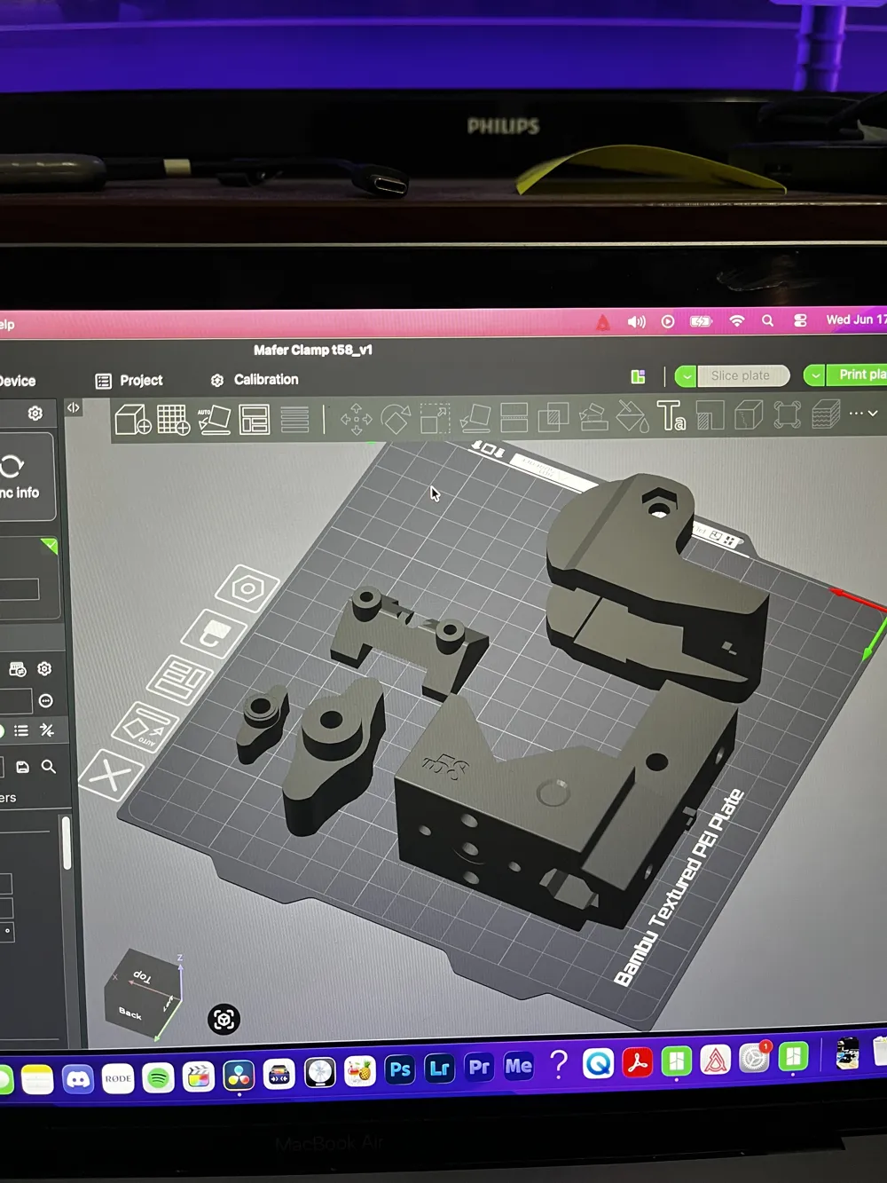Image resolution: width=887 pixels, height=1183 pixels.
Task: Open Adobe Acrobat from the Dock
Action: (637, 1061)
